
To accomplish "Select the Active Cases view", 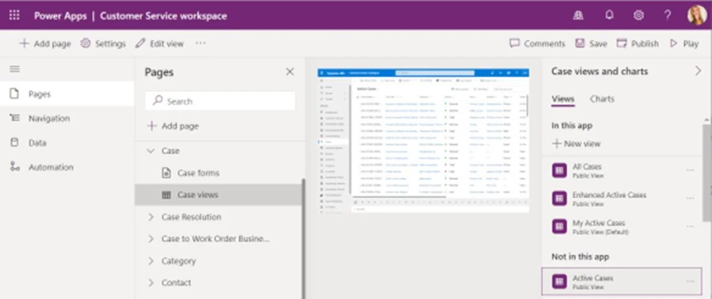I will click(x=622, y=282).
